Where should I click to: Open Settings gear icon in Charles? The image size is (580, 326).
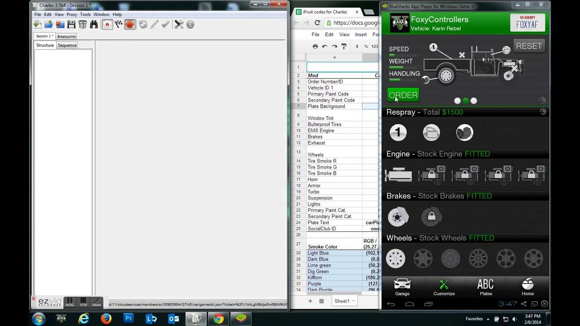coord(190,24)
